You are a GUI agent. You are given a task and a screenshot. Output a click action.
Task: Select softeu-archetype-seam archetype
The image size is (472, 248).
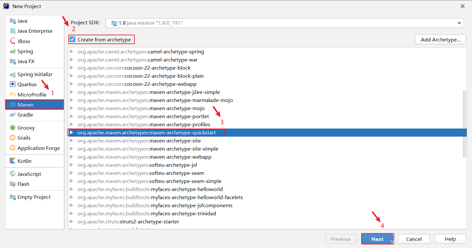click(x=268, y=173)
